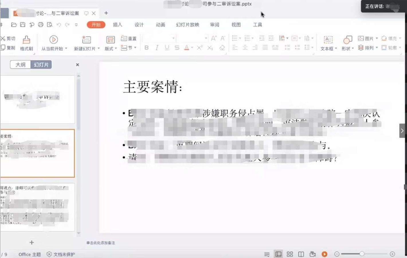Add a new slide with panel plus button
Image resolution: width=407 pixels, height=258 pixels.
click(x=32, y=243)
